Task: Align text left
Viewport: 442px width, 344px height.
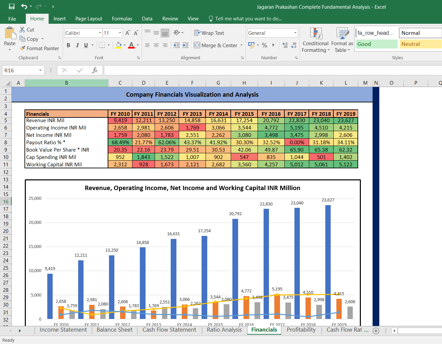Action: pos(148,45)
